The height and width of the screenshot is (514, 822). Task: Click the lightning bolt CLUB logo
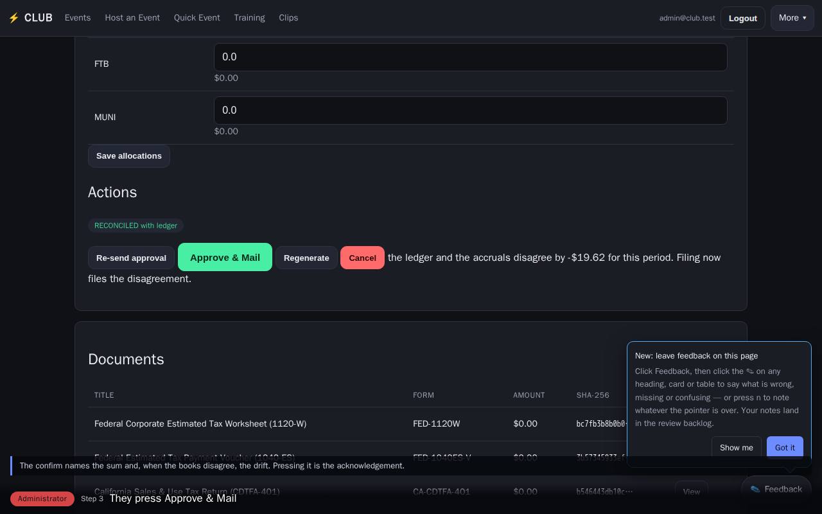click(30, 18)
